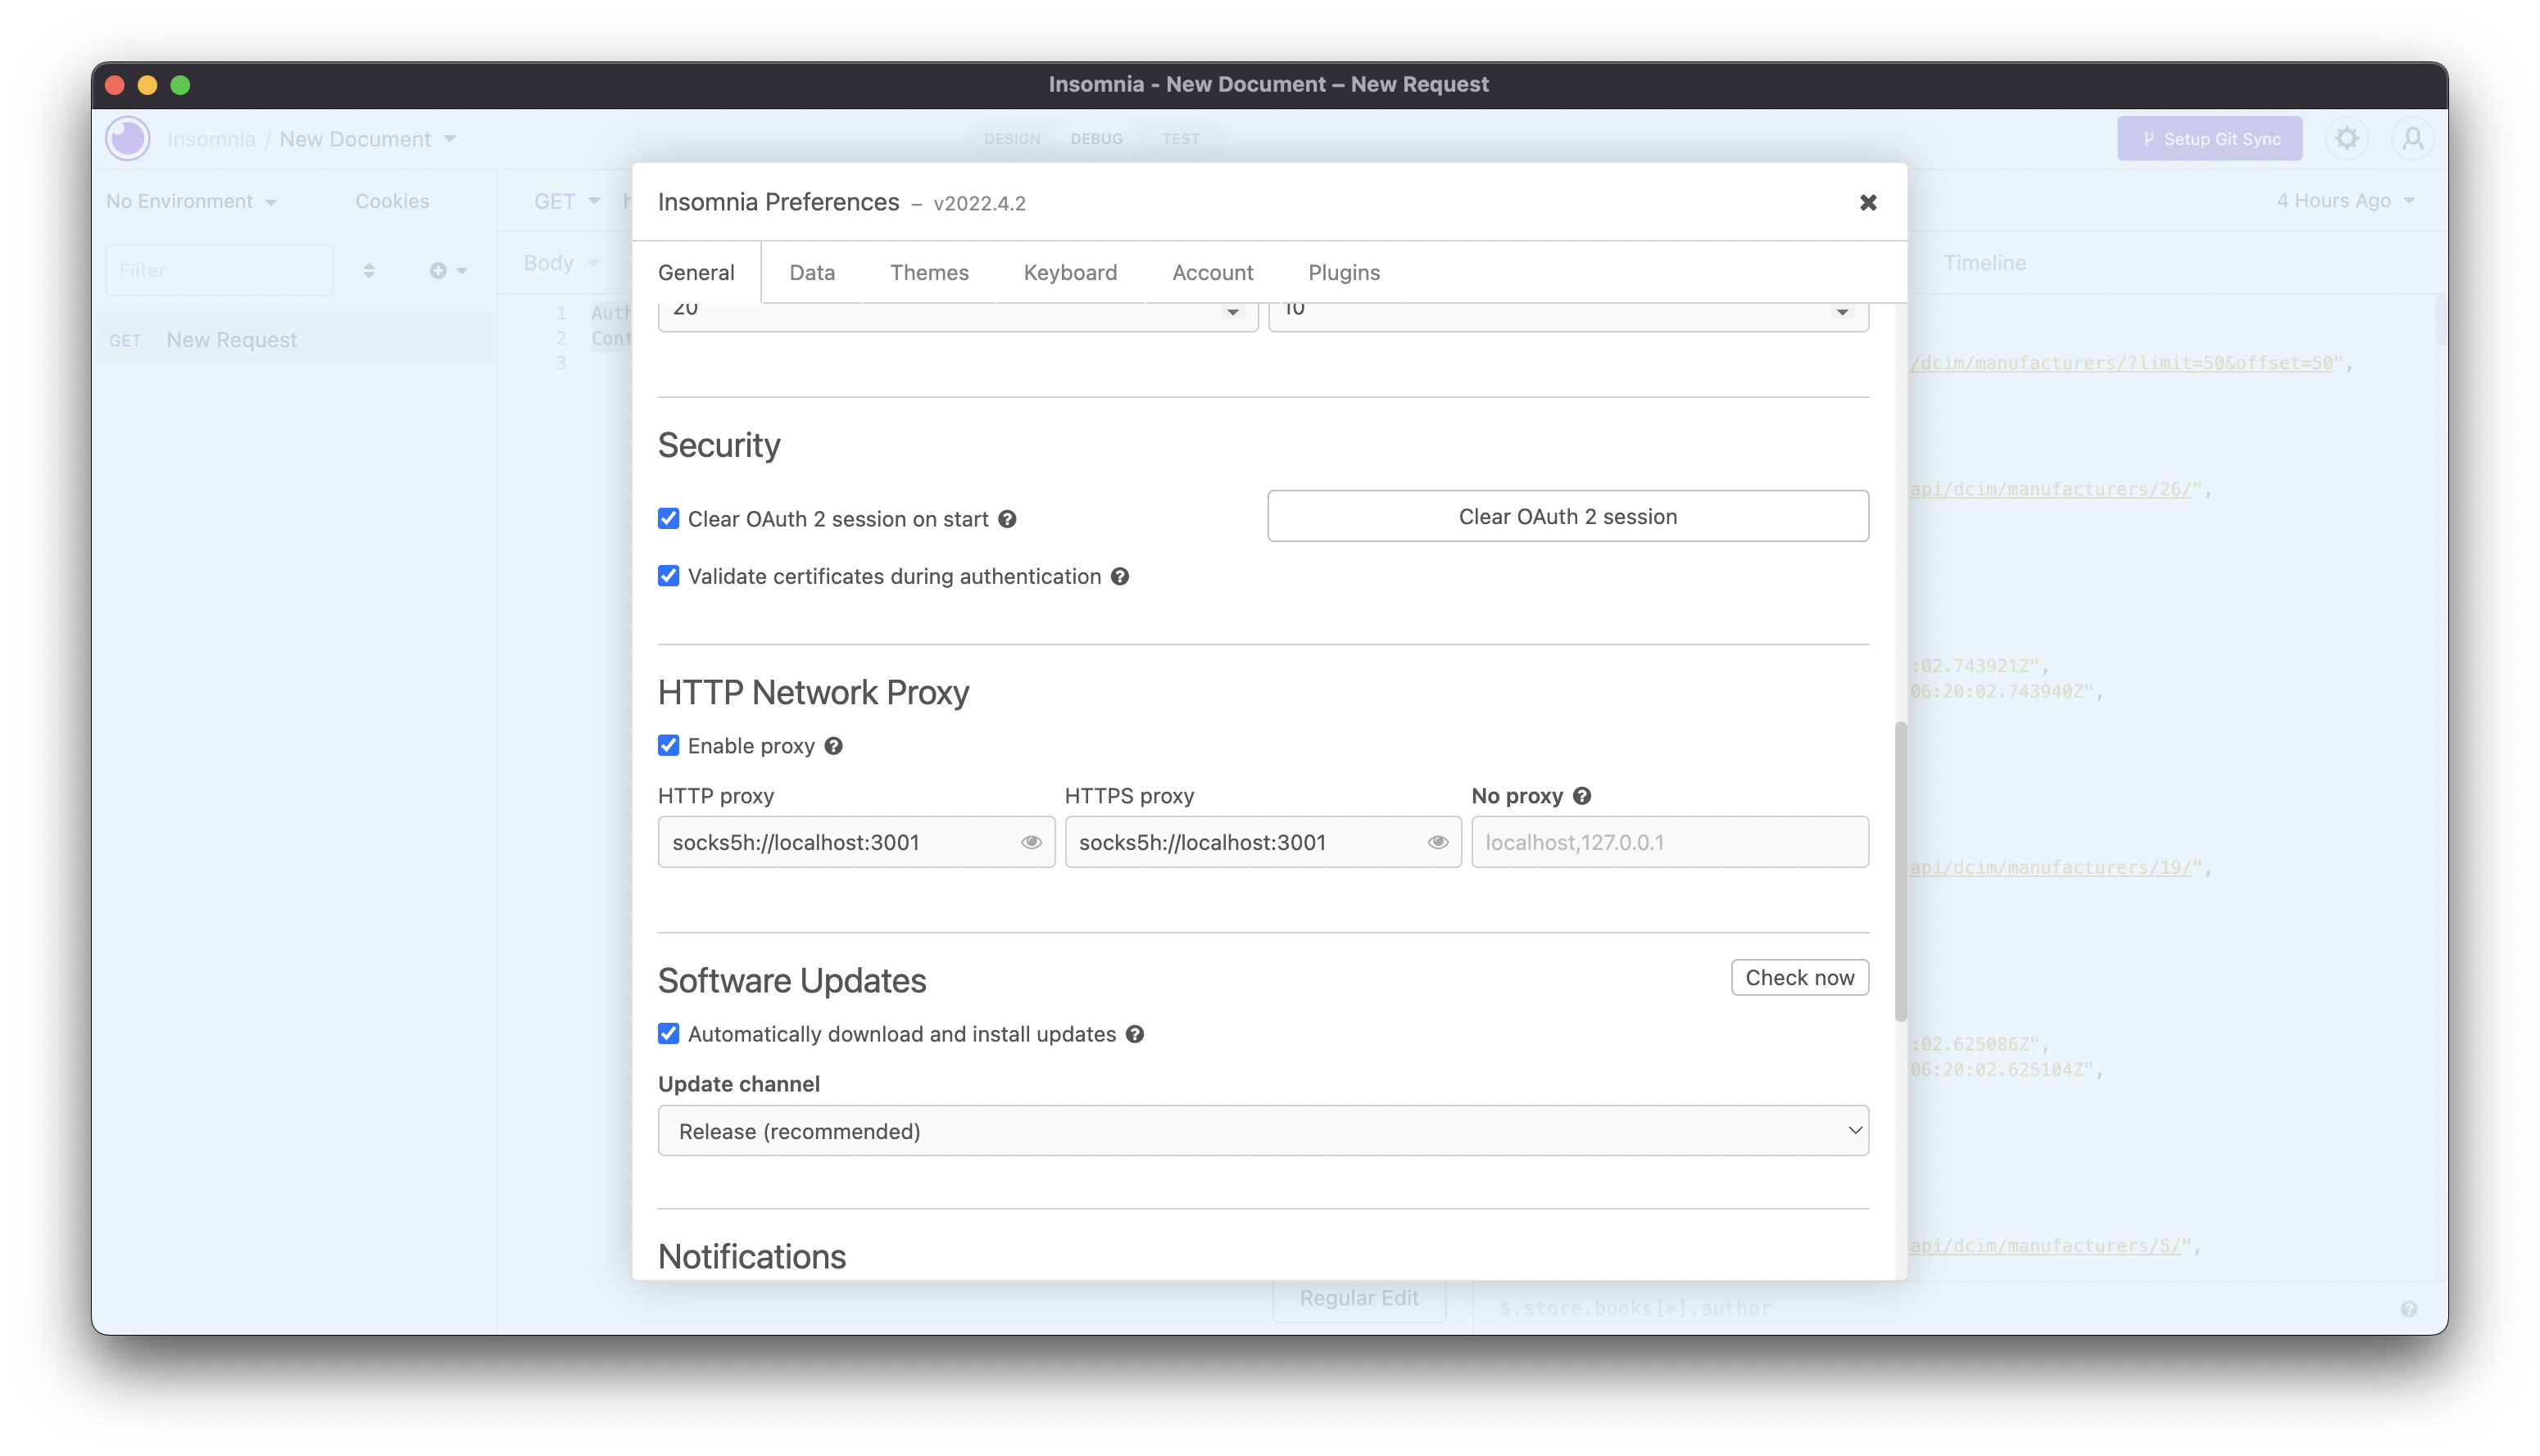Close the Insomnia Preferences dialog
Viewport: 2540px width, 1456px height.
[1868, 202]
